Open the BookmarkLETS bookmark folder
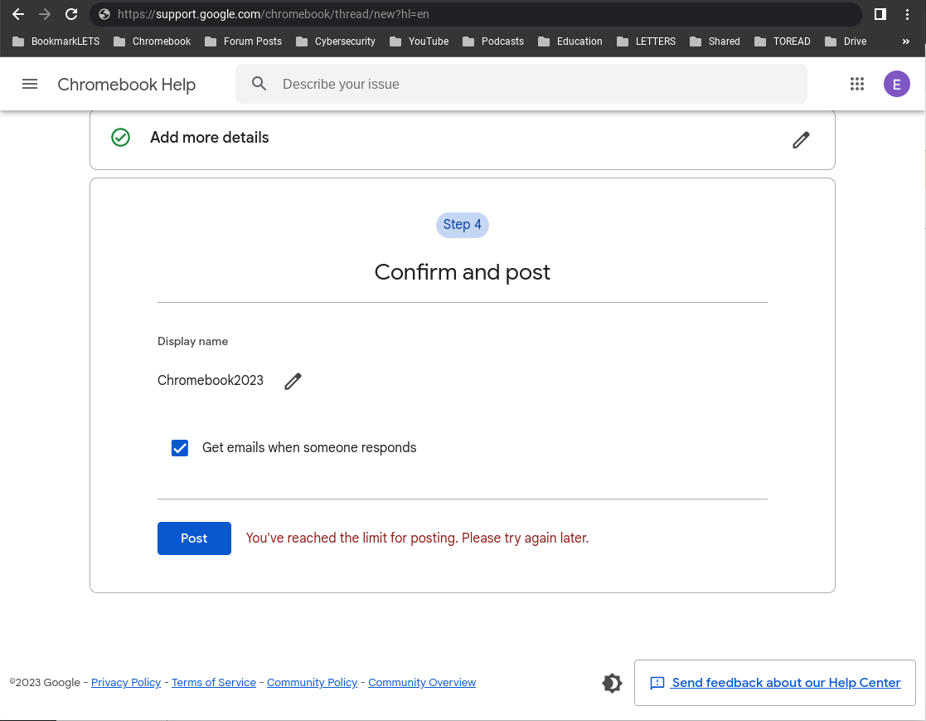The height and width of the screenshot is (721, 926). (x=56, y=41)
